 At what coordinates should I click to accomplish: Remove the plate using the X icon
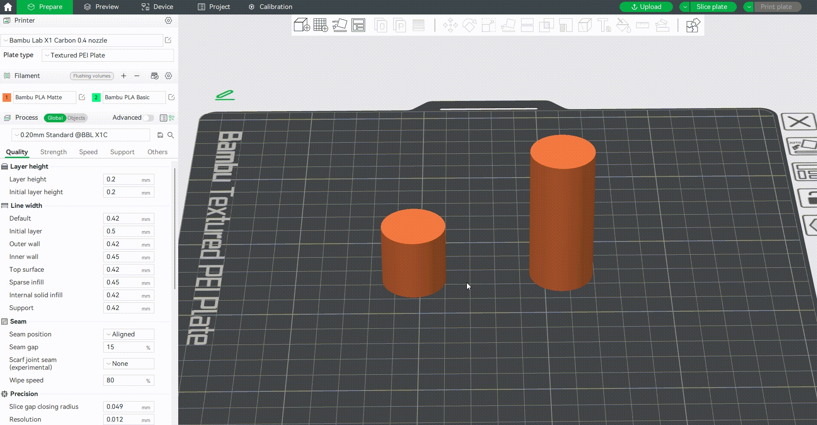point(799,122)
